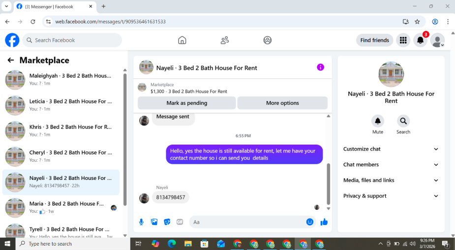Open the $1,300 Marketplace listing link
This screenshot has height=250, width=455.
(x=188, y=91)
